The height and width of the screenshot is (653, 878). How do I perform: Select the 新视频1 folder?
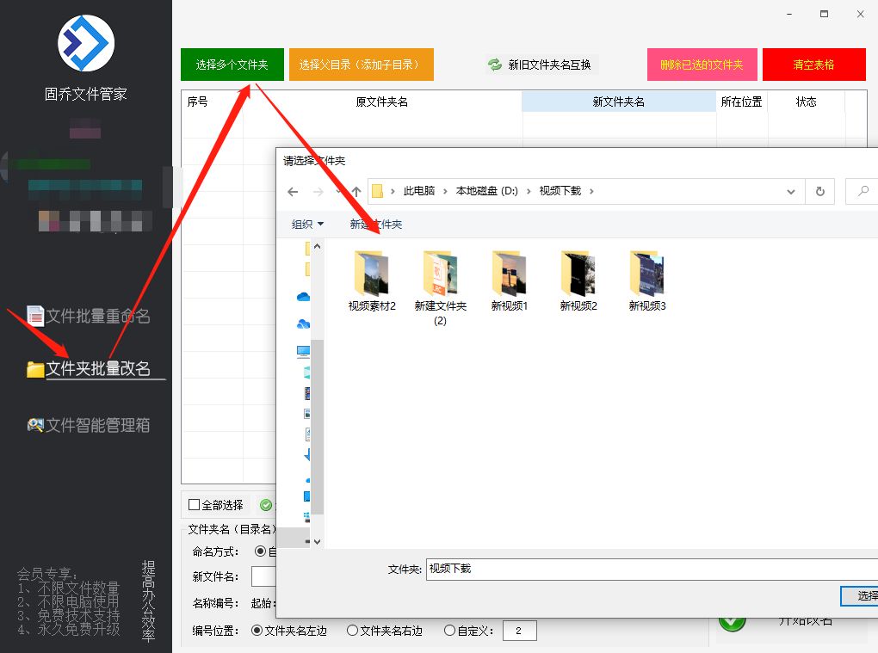click(x=509, y=280)
